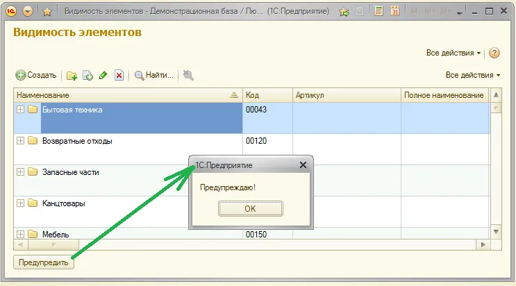Click the Код column header

(x=267, y=95)
